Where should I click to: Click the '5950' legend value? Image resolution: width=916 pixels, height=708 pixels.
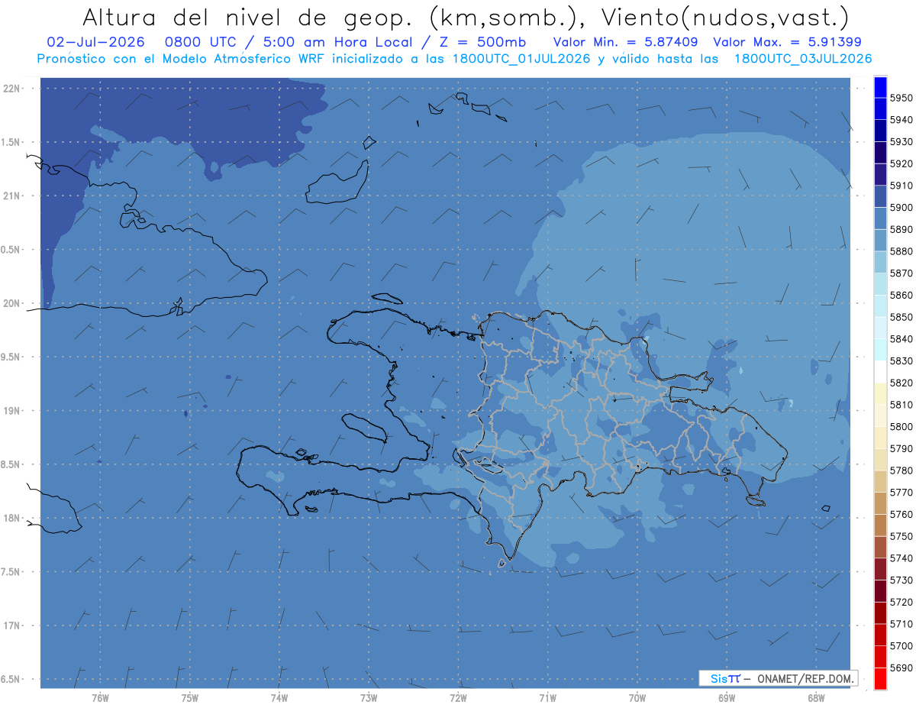click(901, 98)
